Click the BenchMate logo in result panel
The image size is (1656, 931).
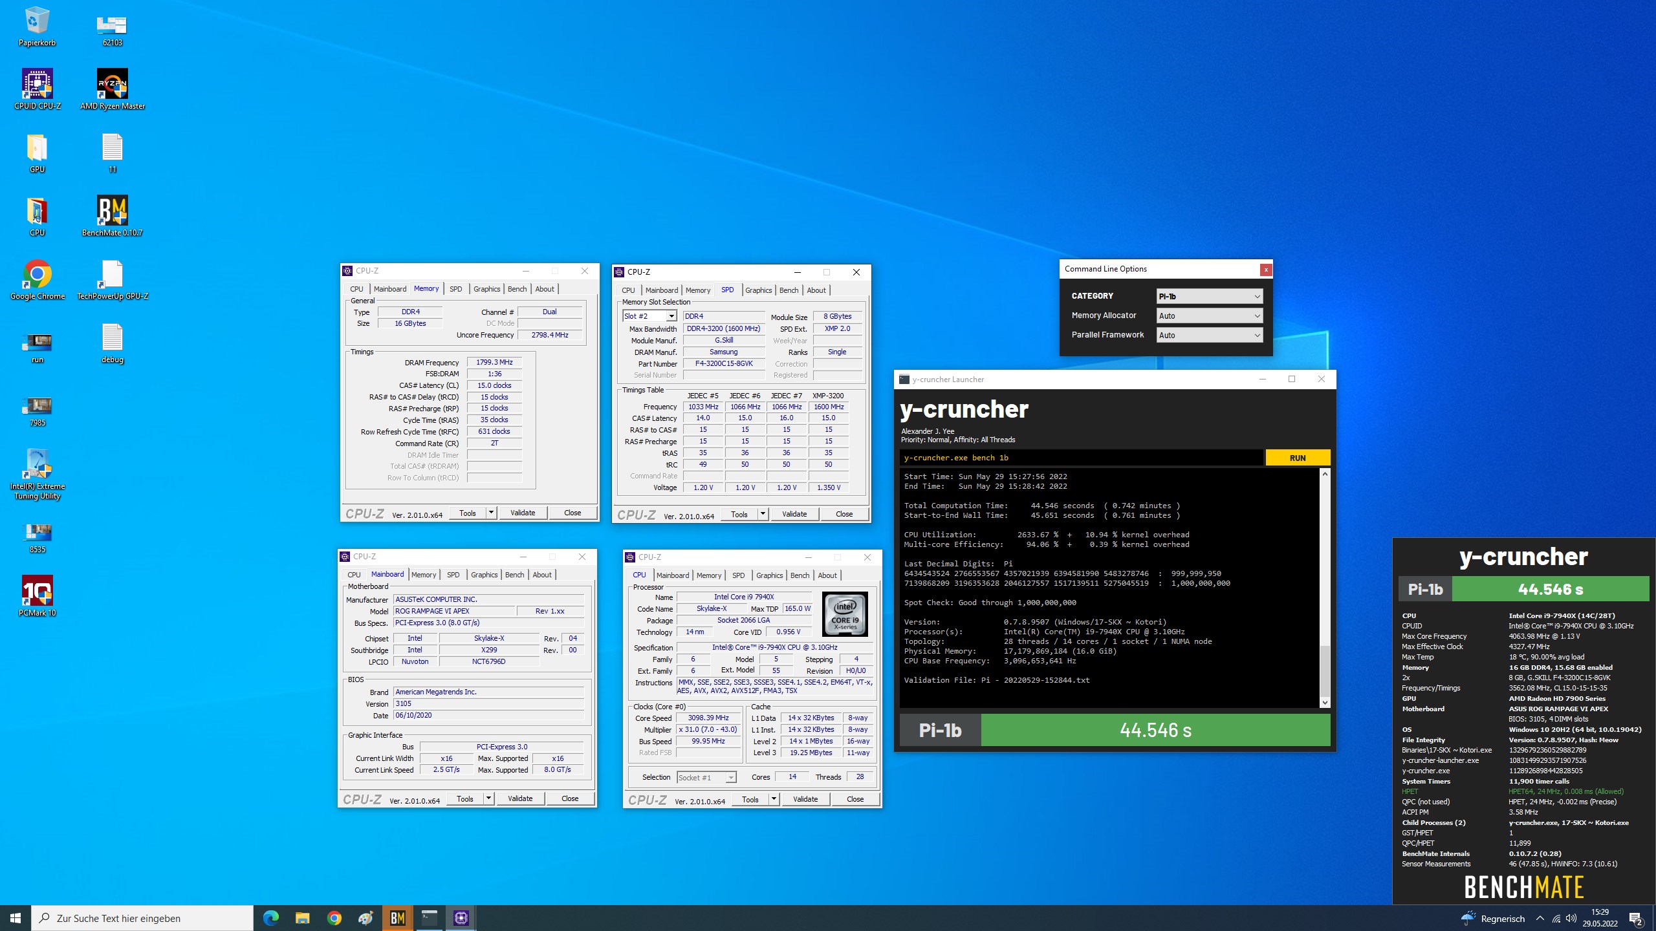click(x=1523, y=887)
